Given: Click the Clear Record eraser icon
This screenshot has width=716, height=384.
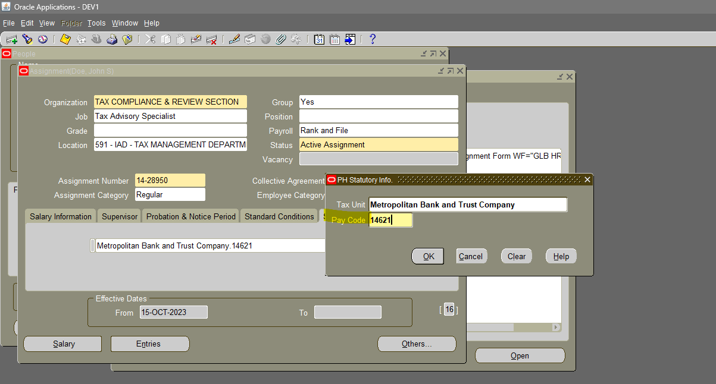Looking at the screenshot, I should (196, 39).
